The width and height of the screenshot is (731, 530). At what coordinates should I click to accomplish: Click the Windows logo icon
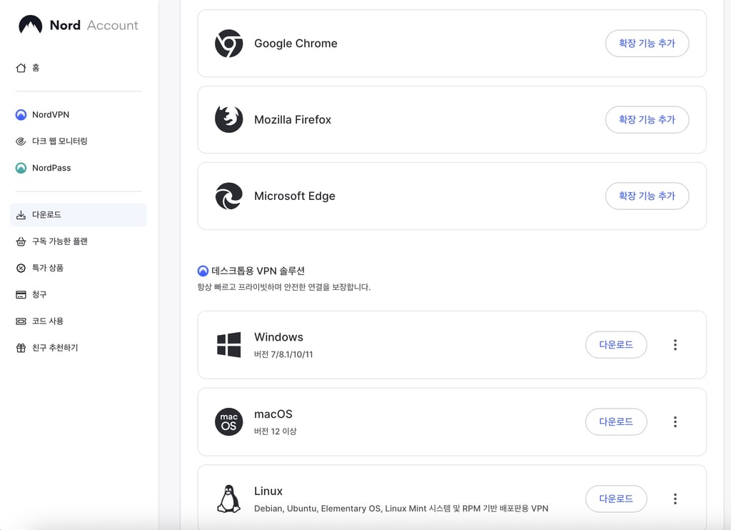point(229,345)
